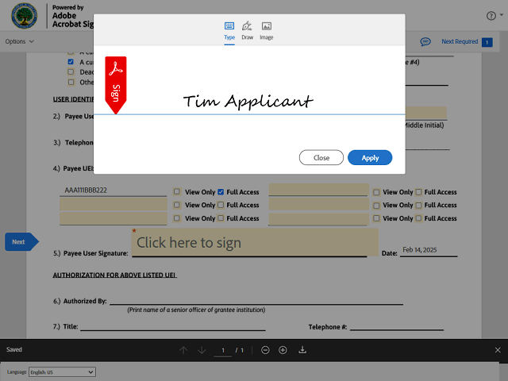Go to previous page up arrow

[183, 350]
